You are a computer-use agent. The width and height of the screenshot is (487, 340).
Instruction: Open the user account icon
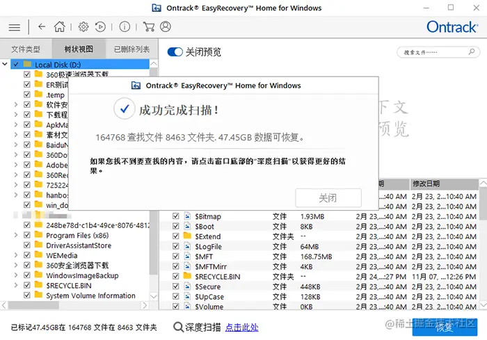[166, 26]
